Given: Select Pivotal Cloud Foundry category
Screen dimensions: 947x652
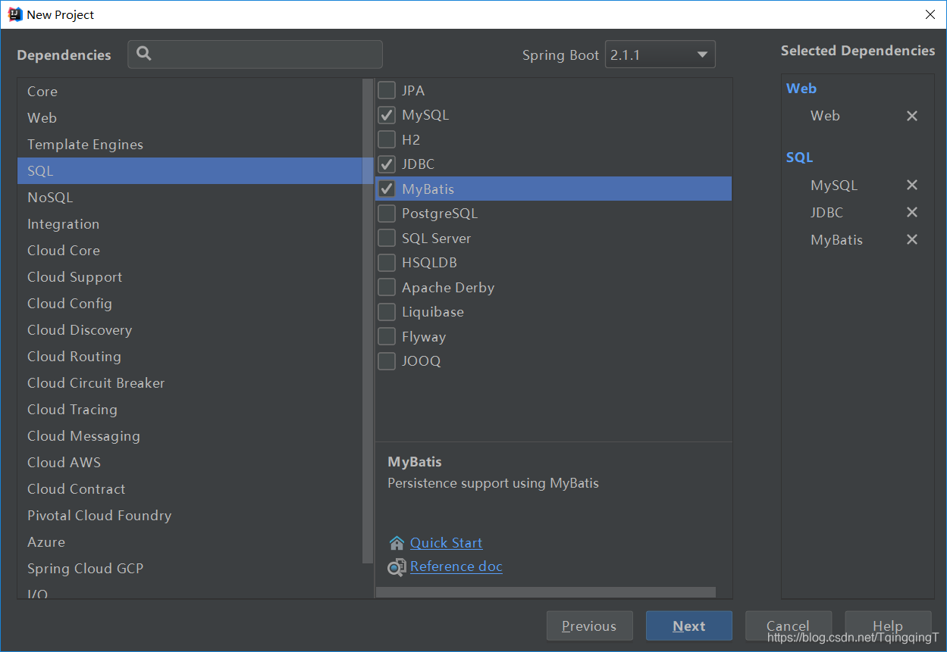Looking at the screenshot, I should coord(190,516).
